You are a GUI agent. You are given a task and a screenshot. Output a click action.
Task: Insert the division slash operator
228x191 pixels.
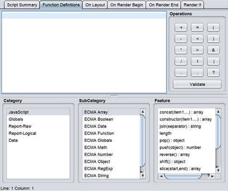point(181,61)
